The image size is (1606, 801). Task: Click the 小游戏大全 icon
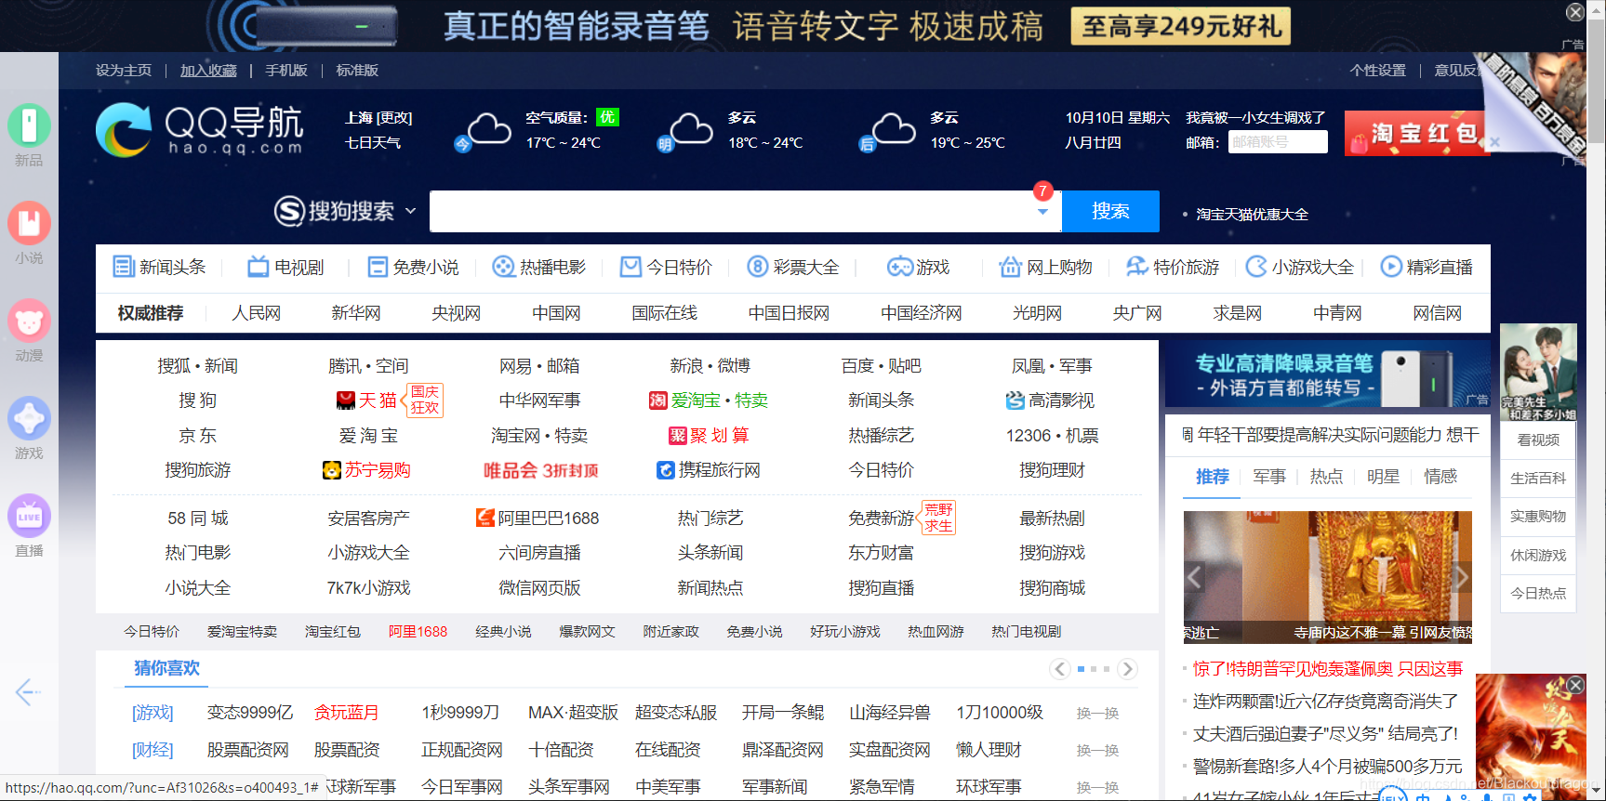(x=1256, y=267)
